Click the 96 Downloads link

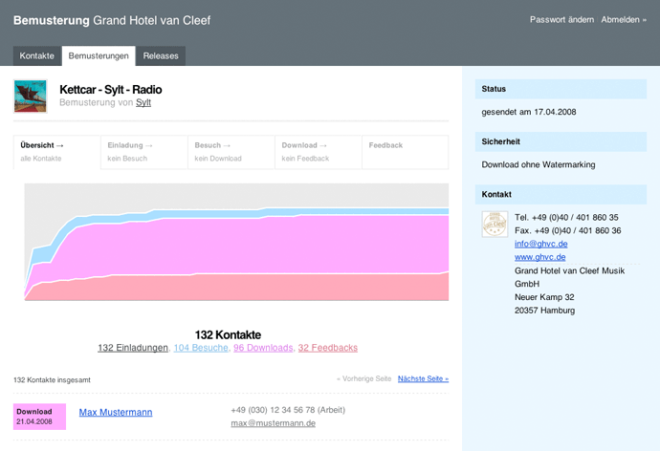click(263, 348)
